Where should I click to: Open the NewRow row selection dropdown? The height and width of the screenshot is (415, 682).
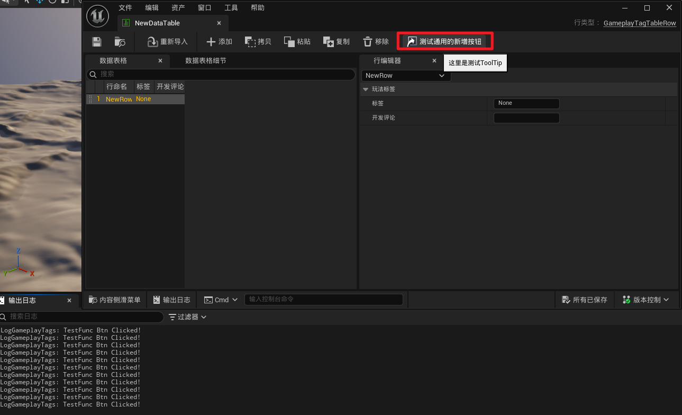(x=405, y=76)
